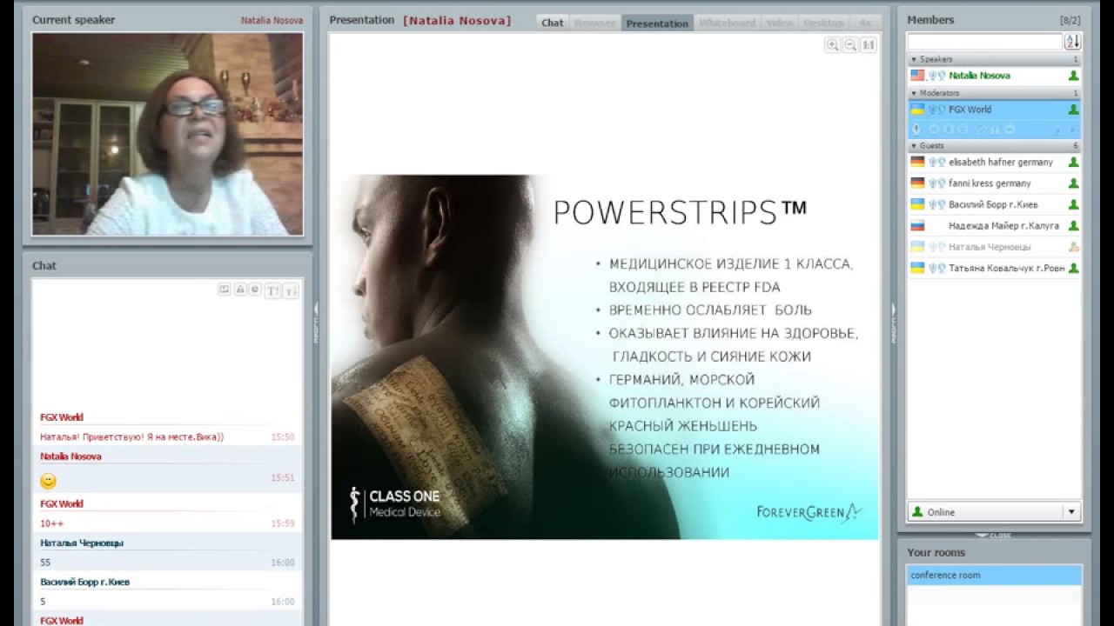This screenshot has width=1114, height=626.
Task: Click the chat timestamp 15:51
Action: pos(282,478)
